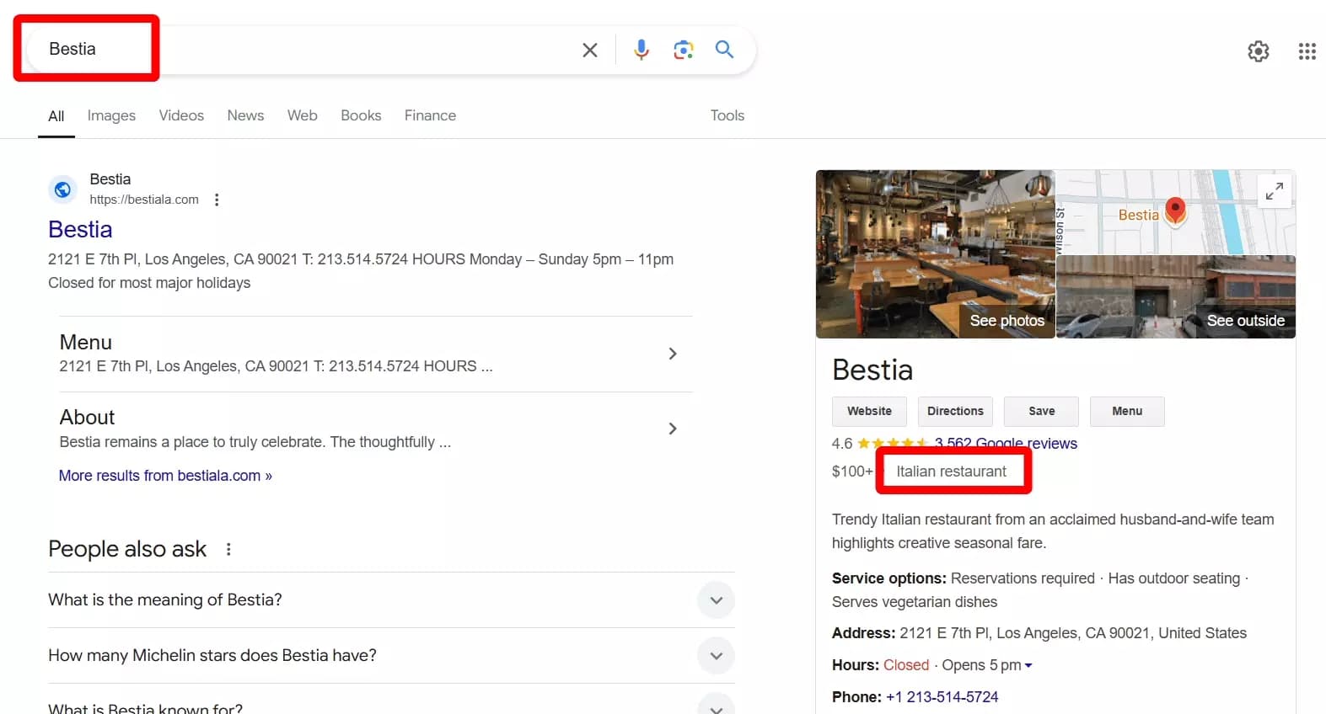The height and width of the screenshot is (714, 1326).
Task: Click the Directions button
Action: [x=955, y=412]
